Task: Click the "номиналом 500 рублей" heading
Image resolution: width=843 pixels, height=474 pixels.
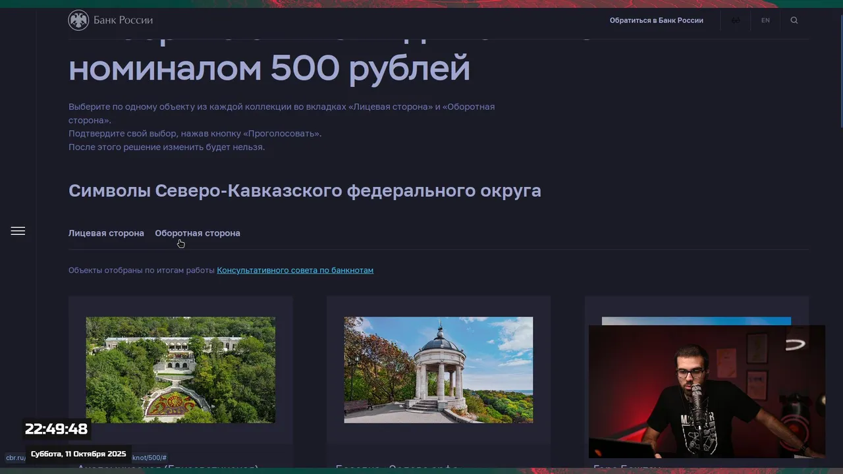Action: (269, 68)
